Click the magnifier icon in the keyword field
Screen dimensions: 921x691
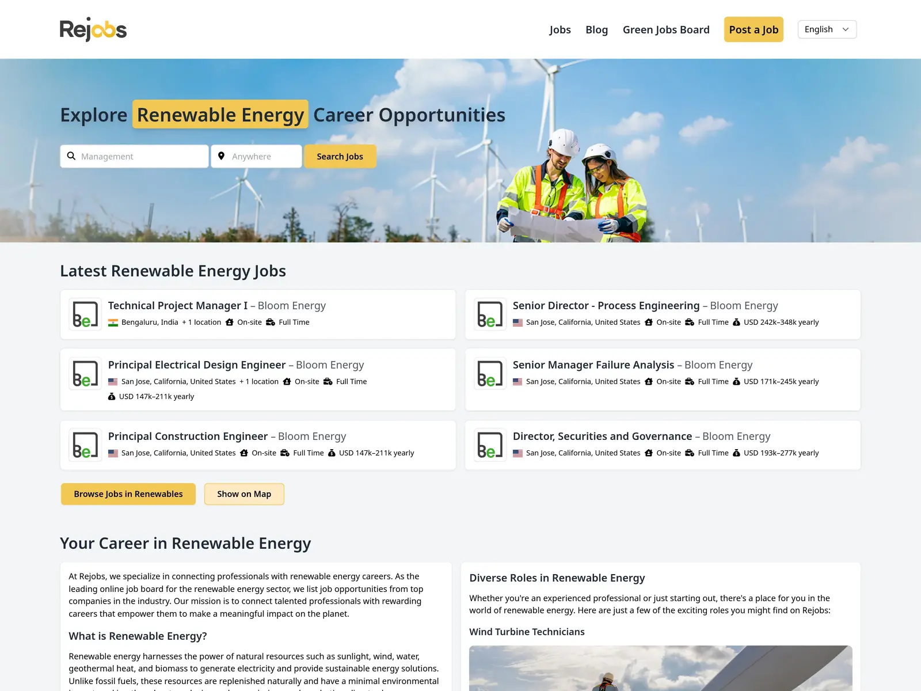(71, 156)
